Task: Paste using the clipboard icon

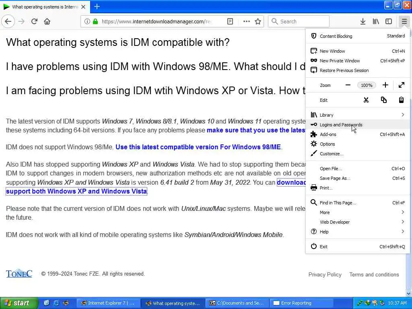Action: (401, 100)
